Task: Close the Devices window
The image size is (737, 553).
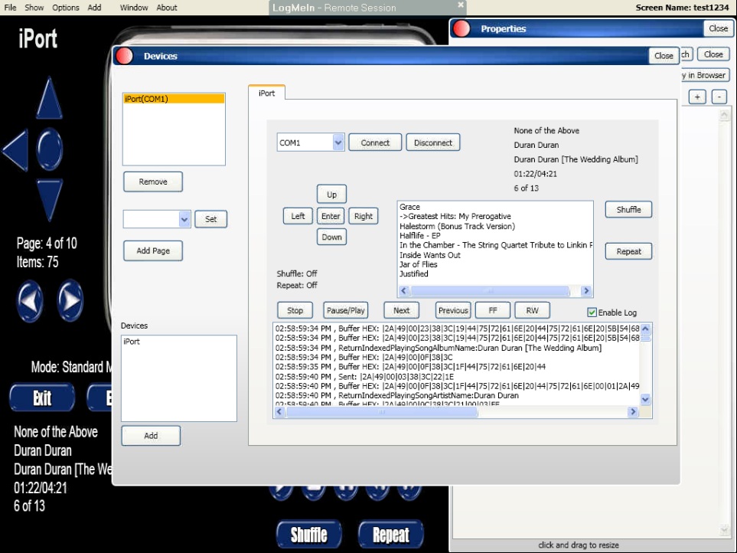Action: coord(664,56)
